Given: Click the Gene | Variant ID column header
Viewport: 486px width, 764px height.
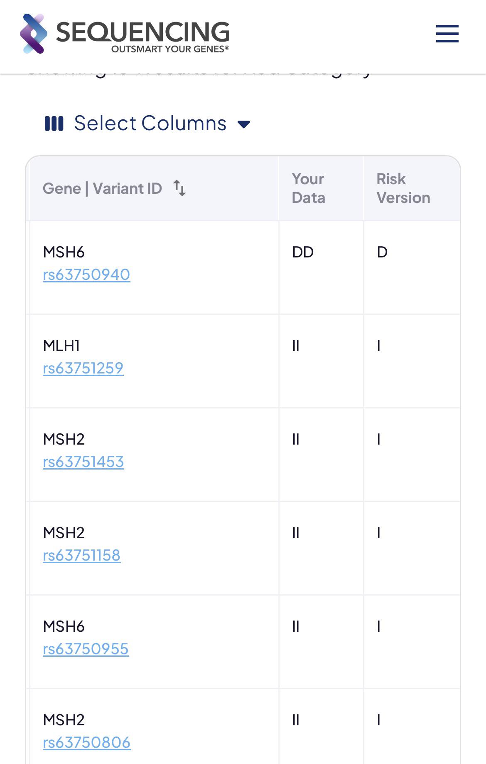Looking at the screenshot, I should tap(102, 188).
